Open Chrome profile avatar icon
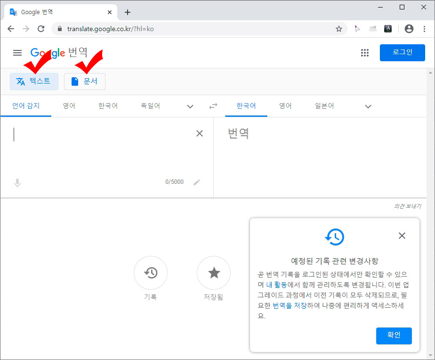Viewport: 435px width, 360px height. (x=409, y=29)
